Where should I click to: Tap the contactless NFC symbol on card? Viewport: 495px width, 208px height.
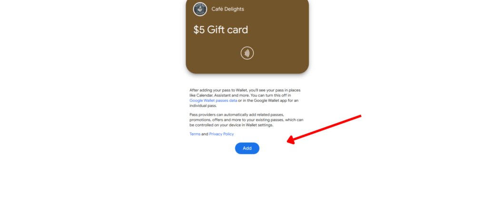tap(247, 53)
